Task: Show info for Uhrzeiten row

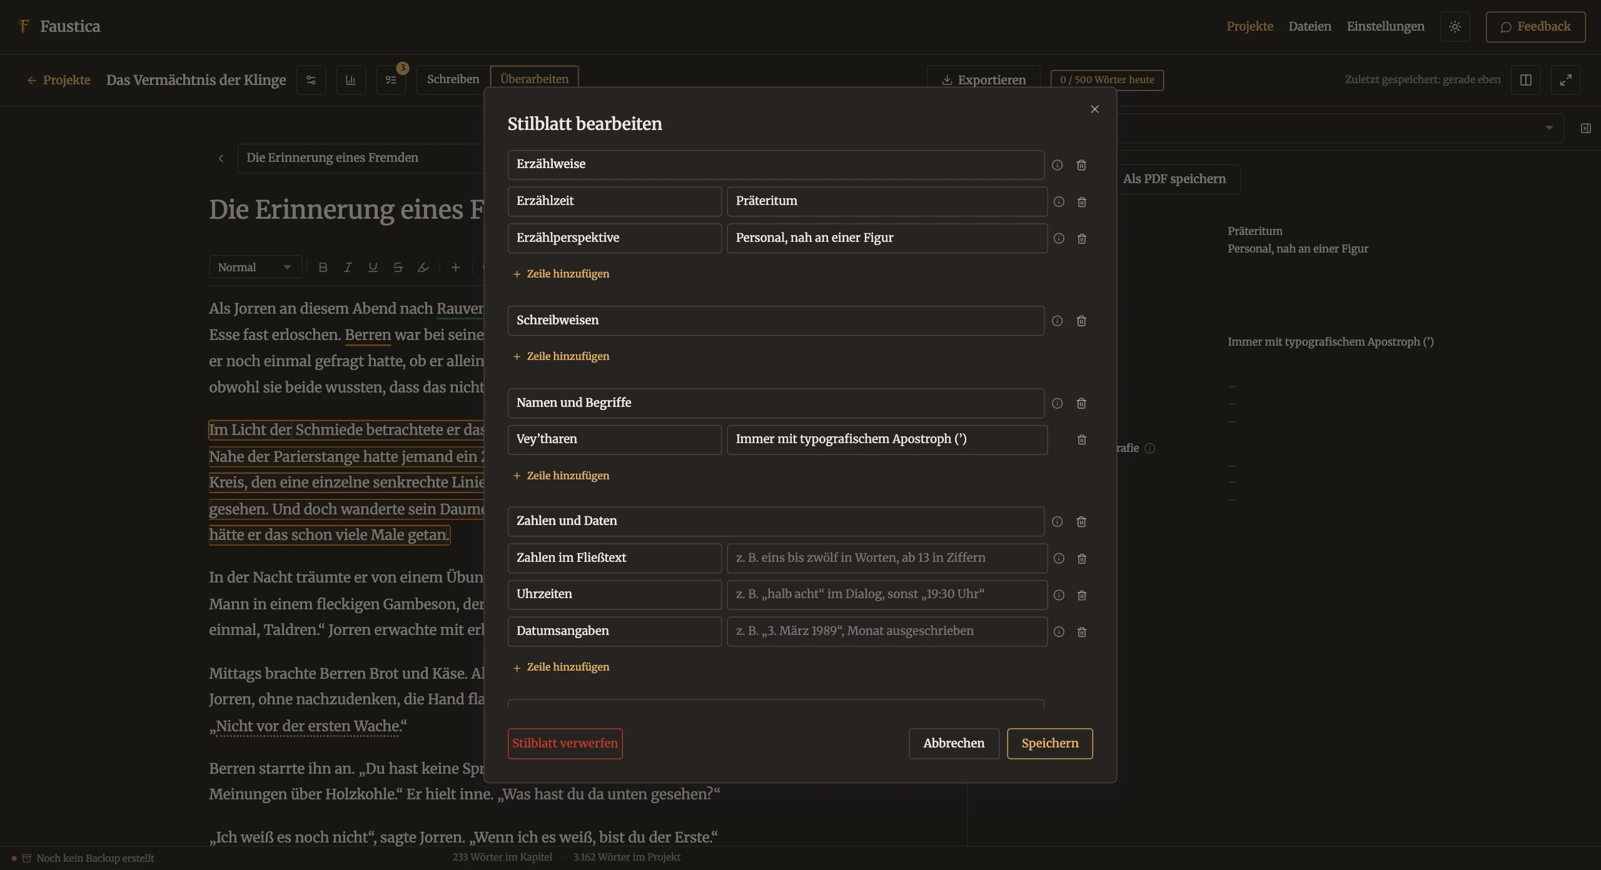Action: (1059, 595)
